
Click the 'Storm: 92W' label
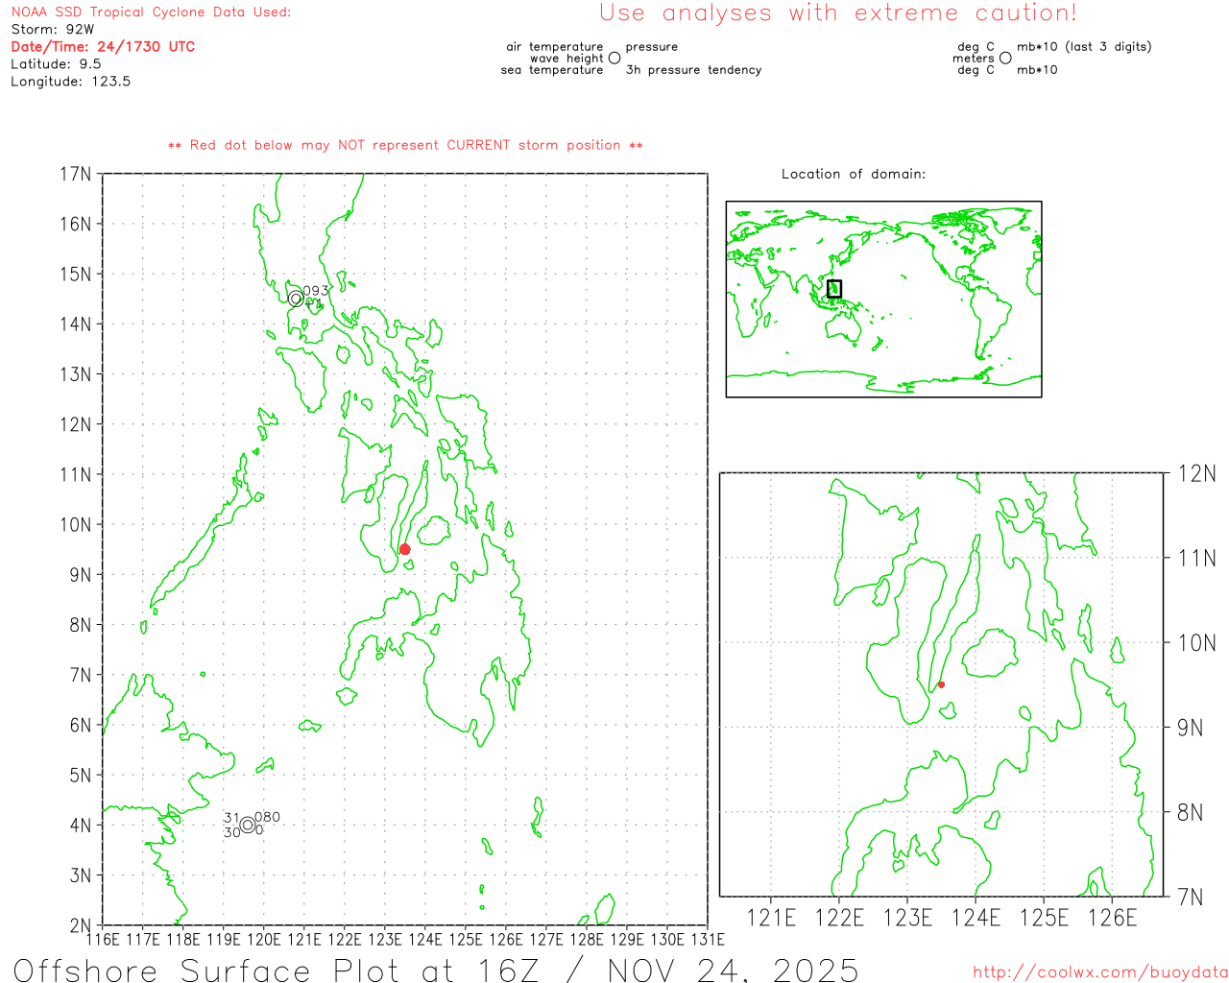[53, 30]
